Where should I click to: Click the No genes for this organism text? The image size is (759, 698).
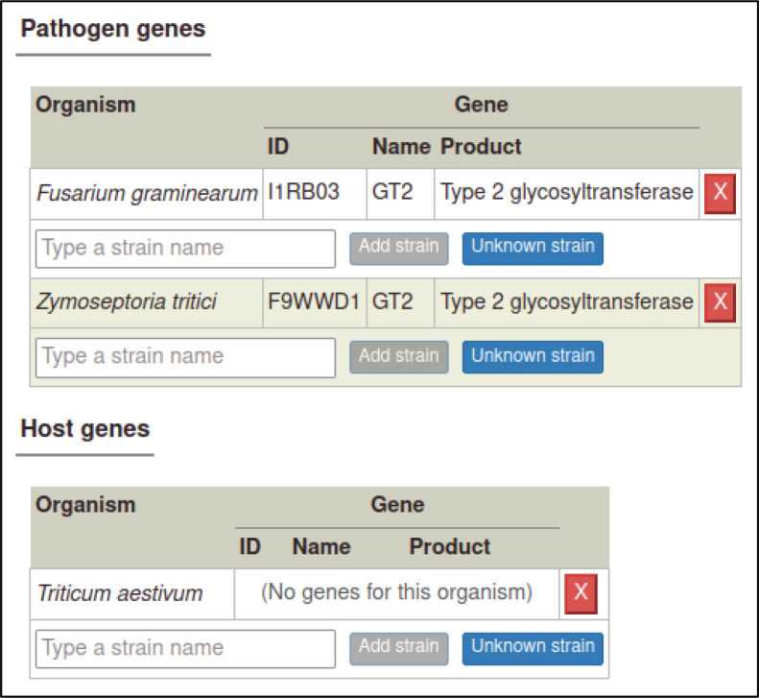(x=396, y=592)
